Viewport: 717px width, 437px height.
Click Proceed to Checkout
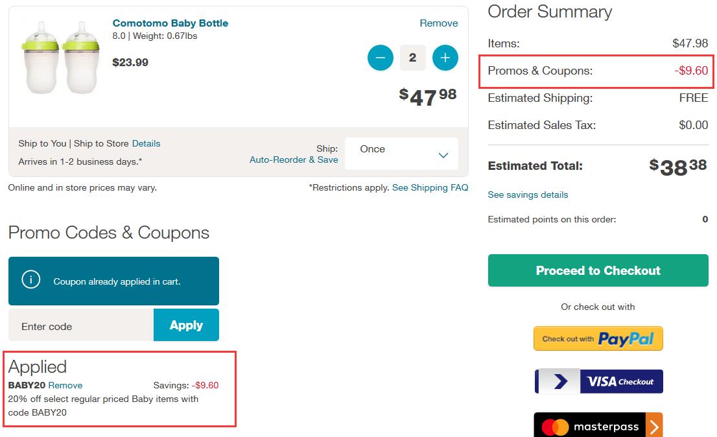pyautogui.click(x=598, y=270)
